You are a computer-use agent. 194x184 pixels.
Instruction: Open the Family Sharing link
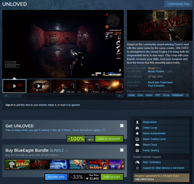click(151, 150)
